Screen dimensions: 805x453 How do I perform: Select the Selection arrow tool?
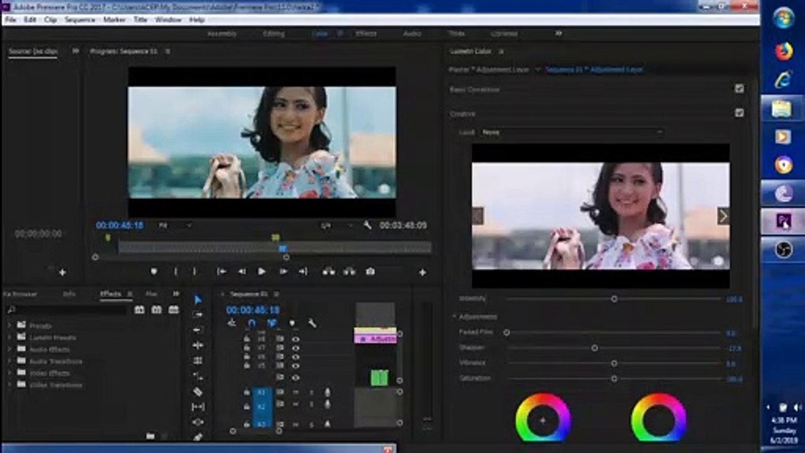click(x=198, y=299)
